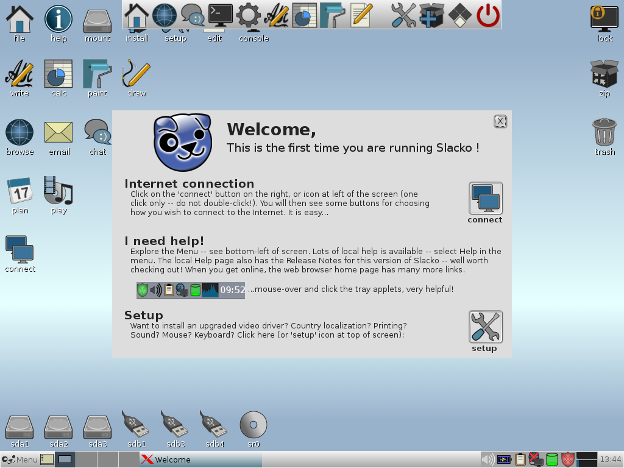Open the Menu button in taskbar

pos(19,459)
